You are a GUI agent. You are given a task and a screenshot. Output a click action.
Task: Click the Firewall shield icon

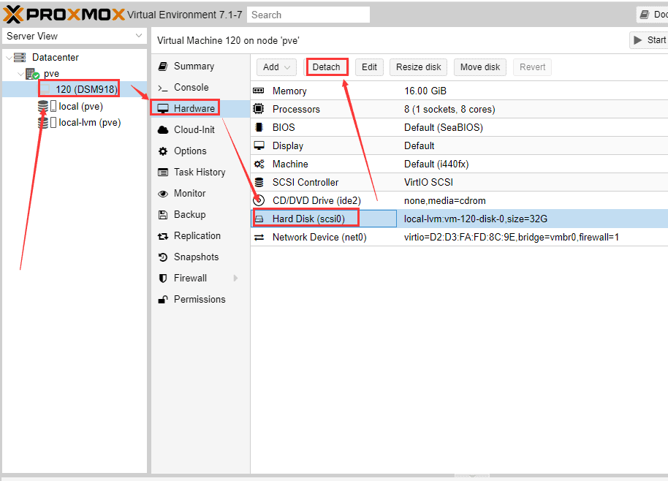point(163,279)
